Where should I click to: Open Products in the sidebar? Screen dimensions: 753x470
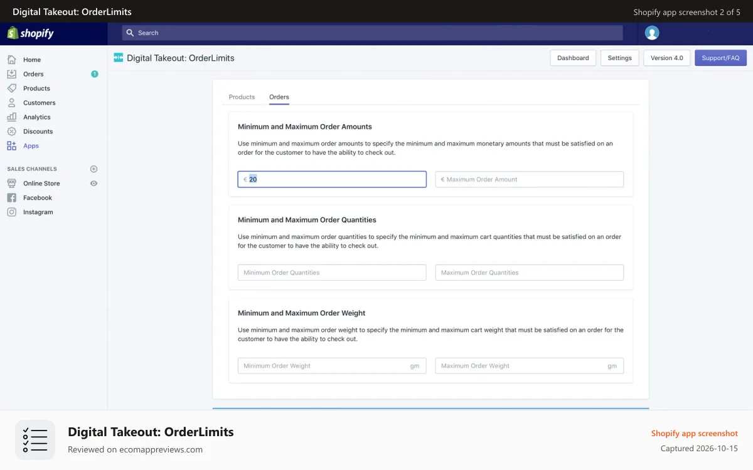coord(36,88)
